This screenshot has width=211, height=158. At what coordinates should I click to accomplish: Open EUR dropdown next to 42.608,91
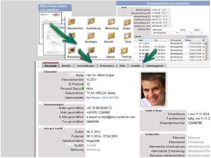(167, 16)
